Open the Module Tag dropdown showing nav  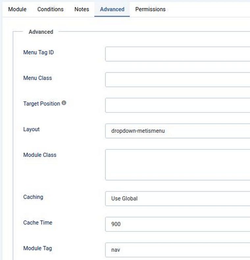point(178,250)
